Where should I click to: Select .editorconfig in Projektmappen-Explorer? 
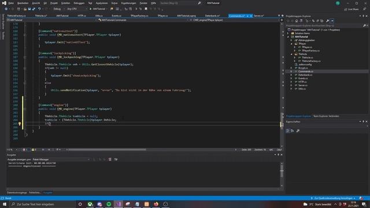coord(305,65)
